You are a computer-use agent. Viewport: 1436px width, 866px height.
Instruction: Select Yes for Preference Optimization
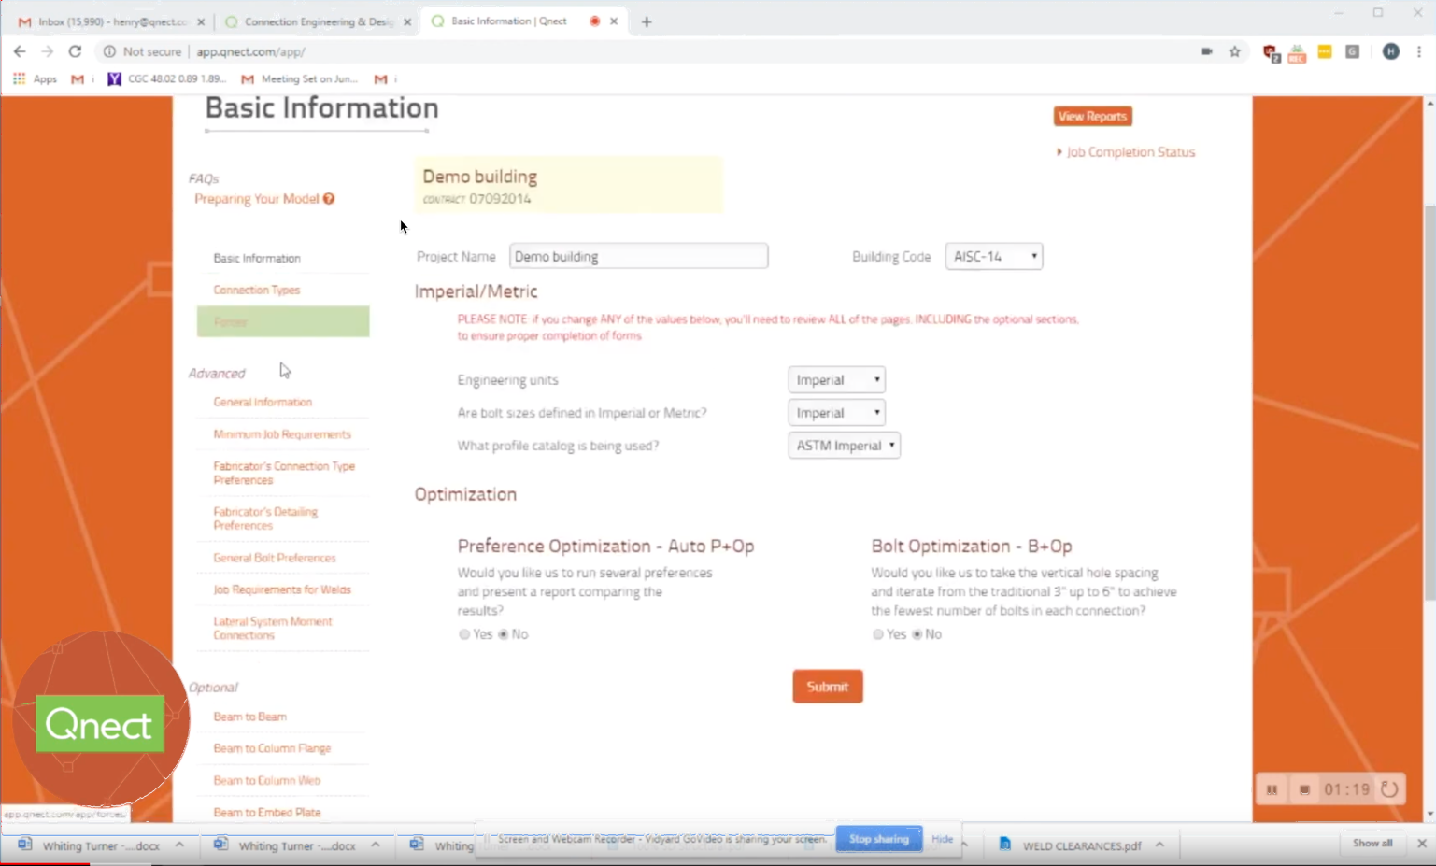point(464,634)
